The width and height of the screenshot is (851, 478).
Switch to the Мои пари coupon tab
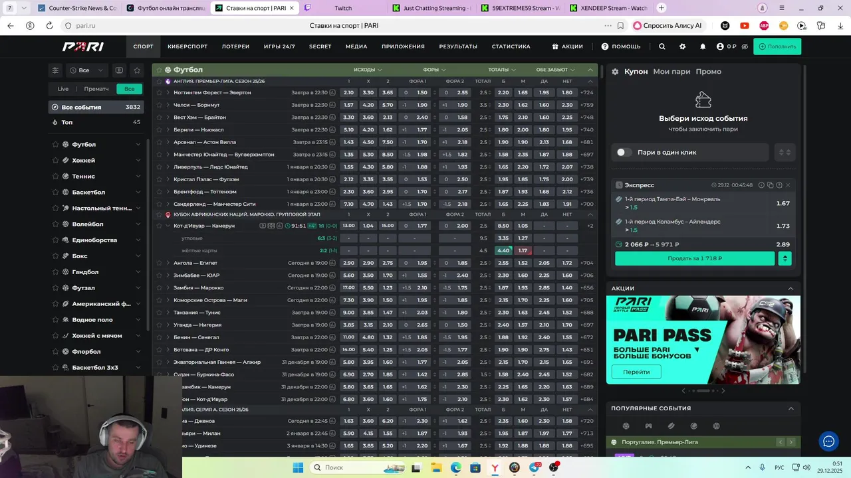point(671,72)
